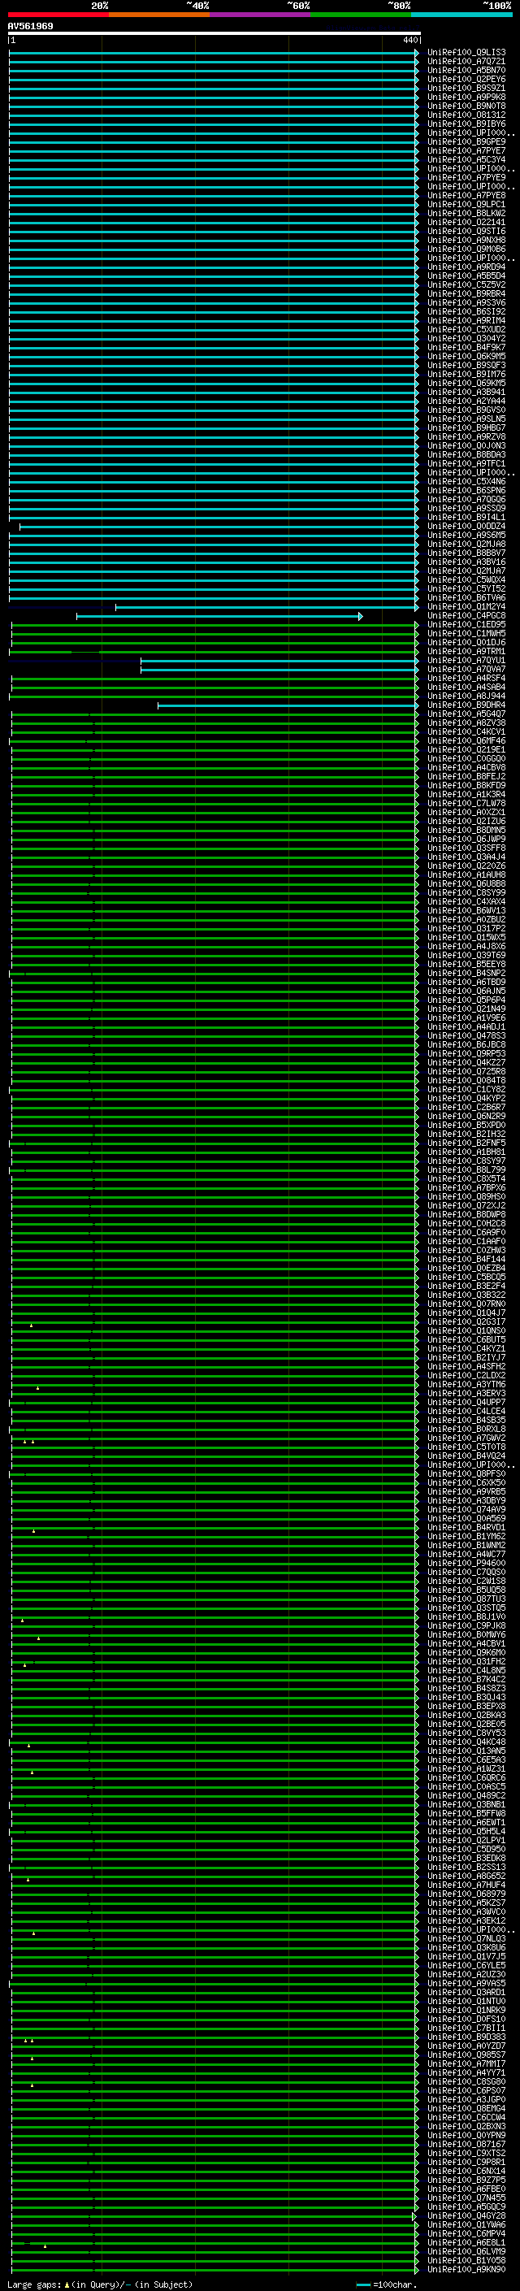Open hit UniRef100_A7Q721

tap(466, 62)
